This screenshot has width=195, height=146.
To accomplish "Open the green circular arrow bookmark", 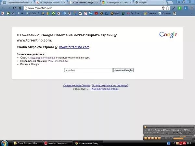I will (53, 13).
